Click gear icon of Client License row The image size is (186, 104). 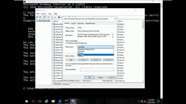tap(54, 68)
